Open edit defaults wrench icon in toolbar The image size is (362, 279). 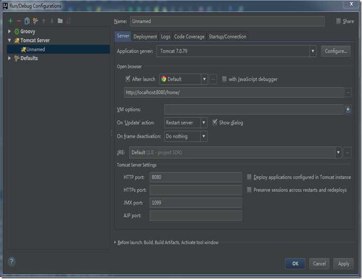tap(35, 21)
